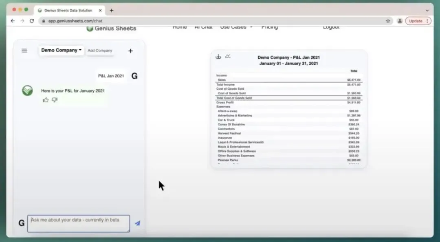Screen dimensions: 440x242
Task: Click the Car & Truck expense row
Action: [289, 120]
